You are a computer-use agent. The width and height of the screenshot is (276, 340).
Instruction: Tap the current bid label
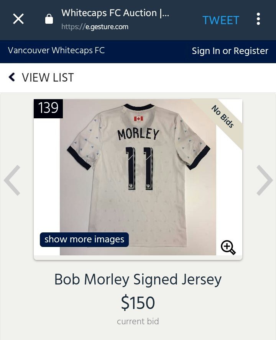point(138,321)
